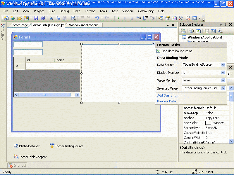Open the Properties Window toolbar icon
This screenshot has width=234, height=175.
(168, 18)
